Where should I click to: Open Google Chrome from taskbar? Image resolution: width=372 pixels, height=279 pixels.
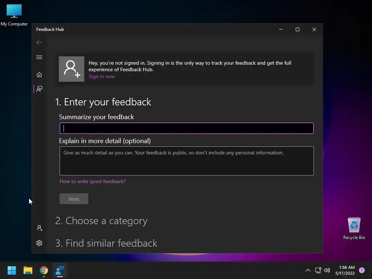click(x=44, y=270)
